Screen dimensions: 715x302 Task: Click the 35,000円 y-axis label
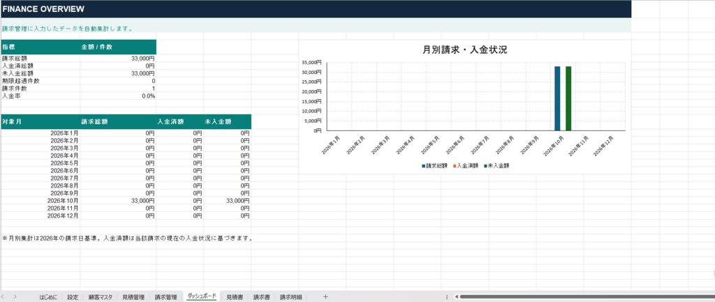[312, 62]
